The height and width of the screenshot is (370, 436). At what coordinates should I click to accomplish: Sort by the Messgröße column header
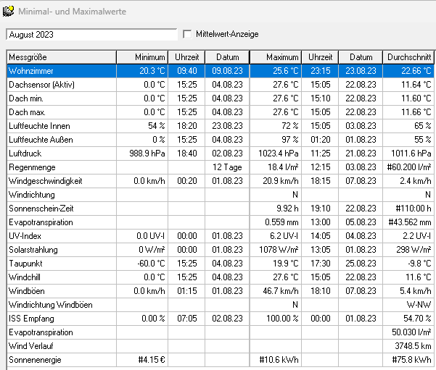click(61, 57)
